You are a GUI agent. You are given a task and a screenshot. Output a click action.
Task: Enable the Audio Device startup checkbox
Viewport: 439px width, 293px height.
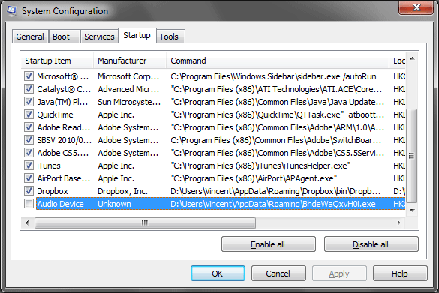click(x=29, y=204)
